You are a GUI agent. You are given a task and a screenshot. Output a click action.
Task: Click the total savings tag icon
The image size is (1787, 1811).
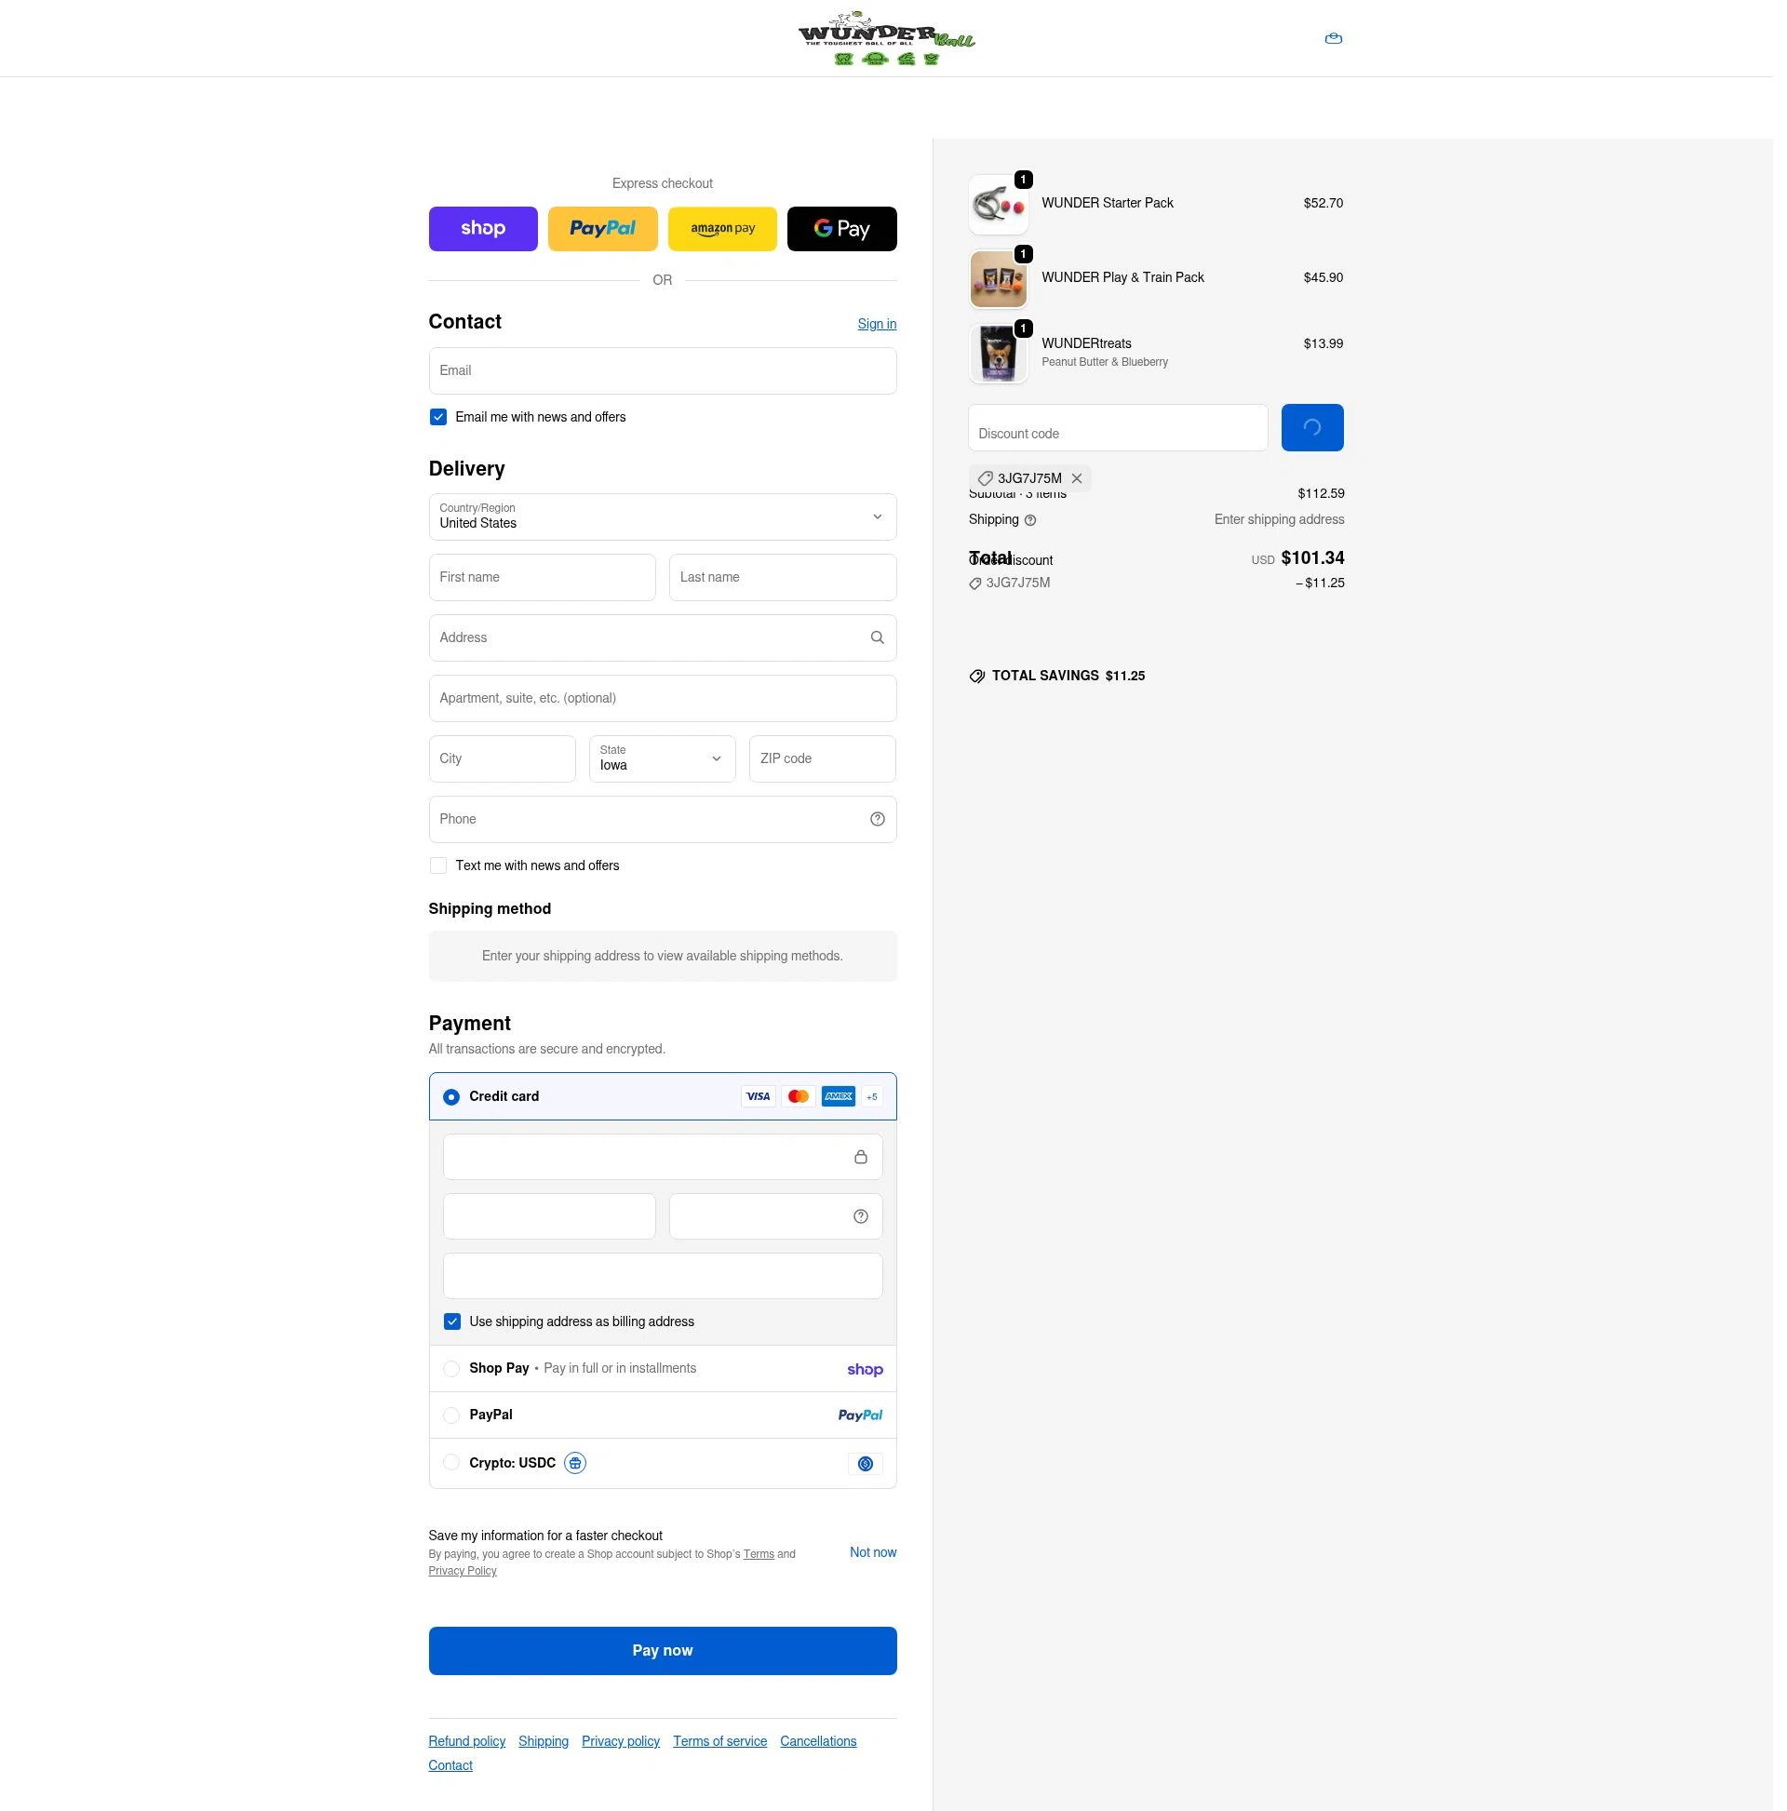pyautogui.click(x=977, y=676)
